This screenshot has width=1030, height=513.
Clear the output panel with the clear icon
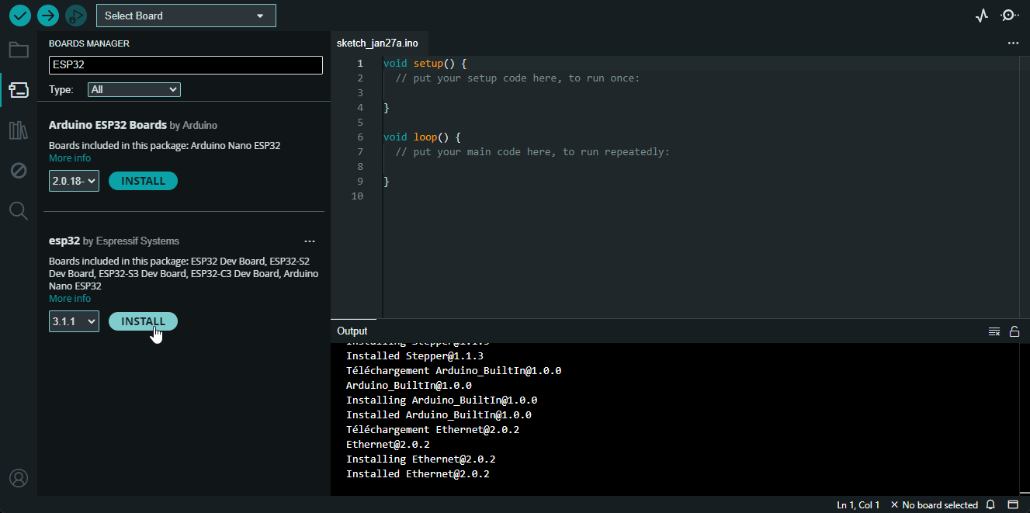(994, 331)
